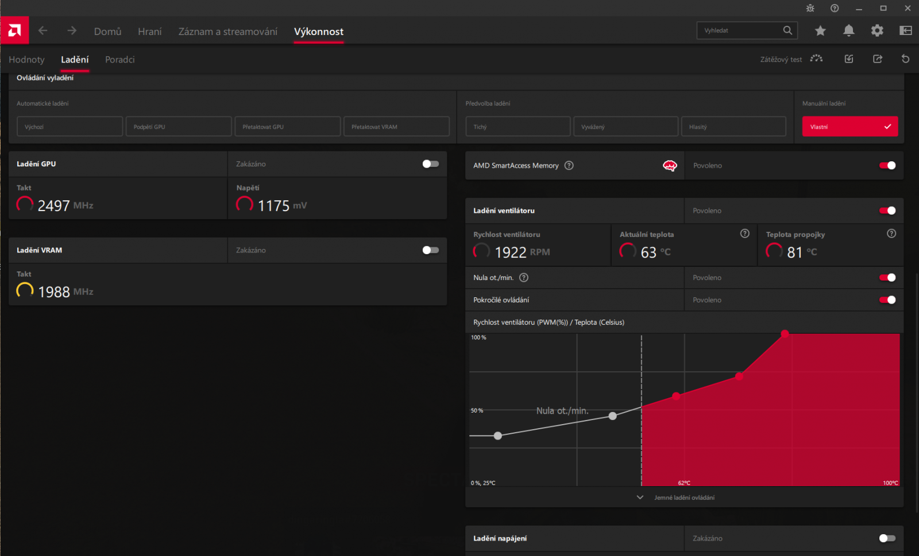Screen dimensions: 919x556
Task: Enable the Ladění VRAM toggle
Action: (431, 250)
